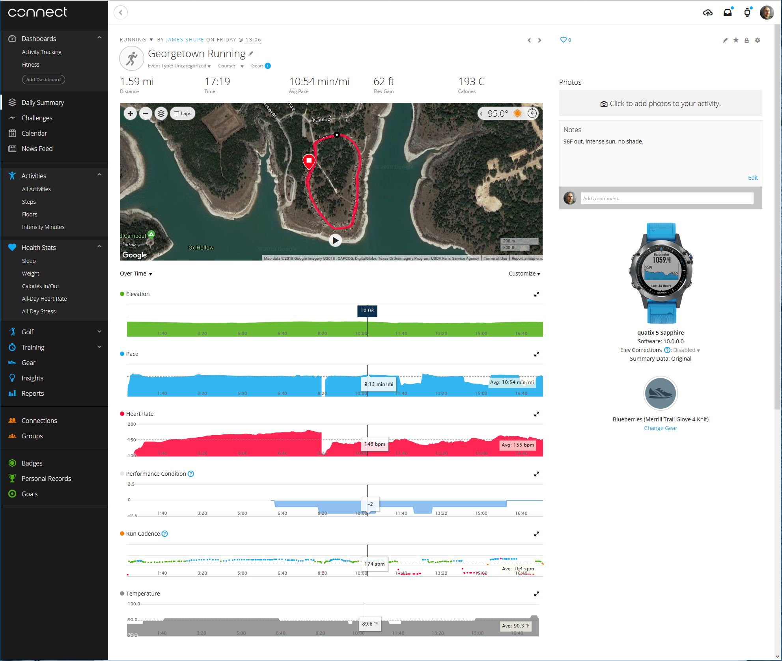Open the devices watch icon in header
Screen dimensions: 782x661
pyautogui.click(x=747, y=13)
